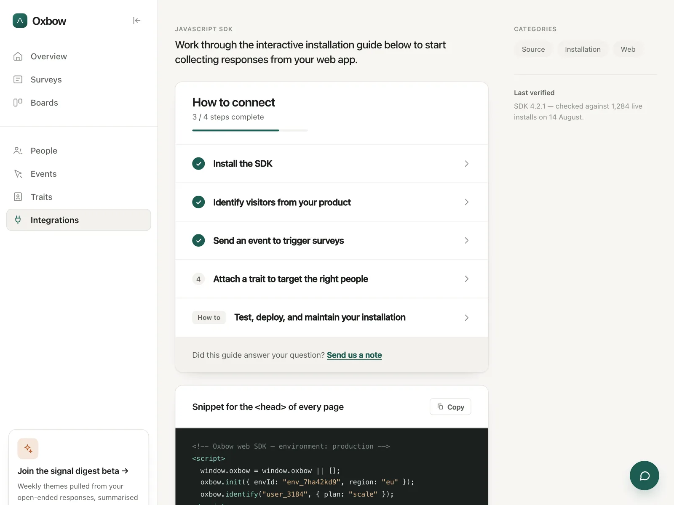Click the People icon in sidebar
The width and height of the screenshot is (674, 505).
(18, 151)
